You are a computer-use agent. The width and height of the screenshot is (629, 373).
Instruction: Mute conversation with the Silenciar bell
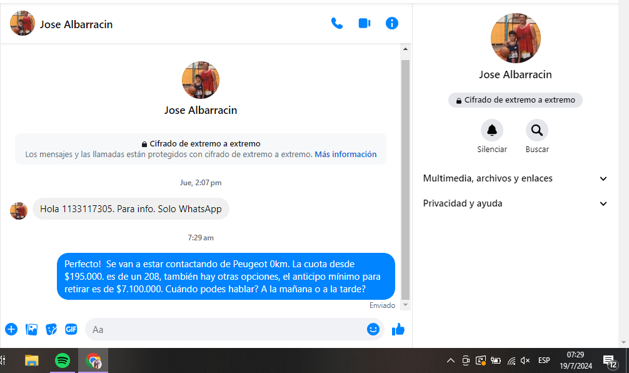click(x=492, y=131)
